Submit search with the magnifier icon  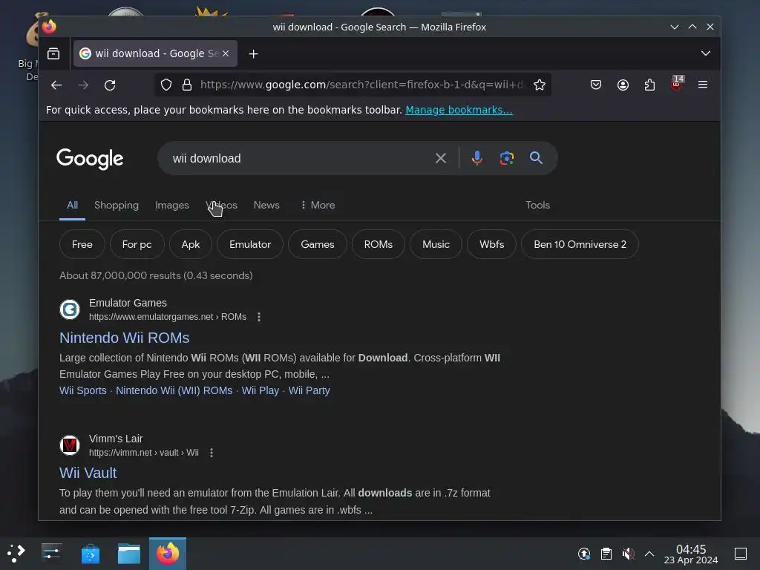pos(536,157)
